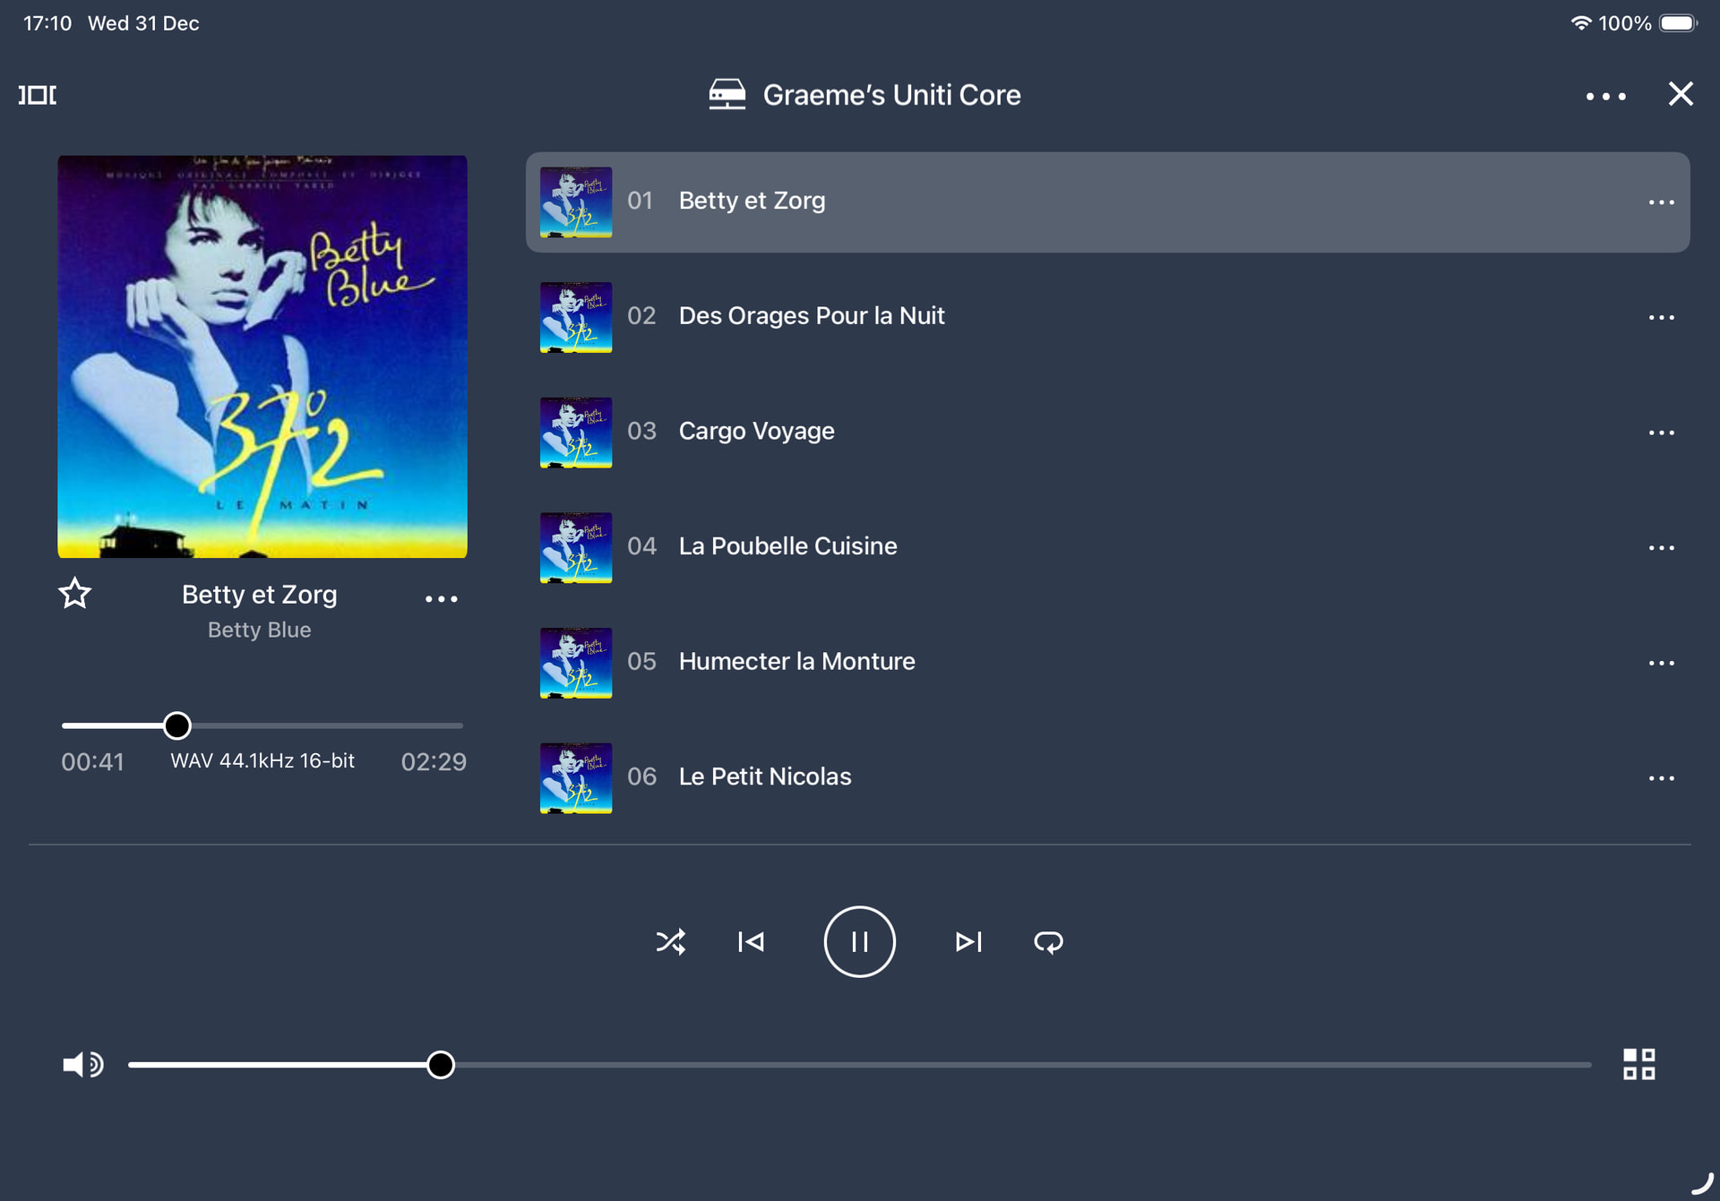This screenshot has width=1720, height=1201.
Task: Open the rooms grid icon
Action: point(1638,1064)
